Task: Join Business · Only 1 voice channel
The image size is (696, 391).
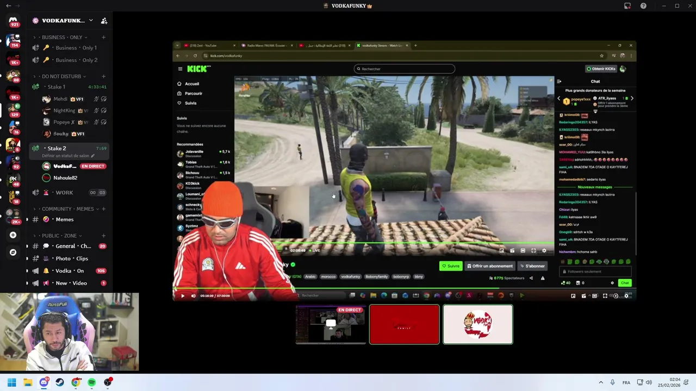Action: pos(69,48)
